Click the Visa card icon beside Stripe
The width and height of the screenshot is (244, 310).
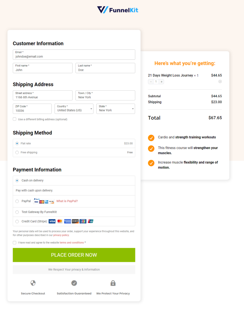point(52,221)
